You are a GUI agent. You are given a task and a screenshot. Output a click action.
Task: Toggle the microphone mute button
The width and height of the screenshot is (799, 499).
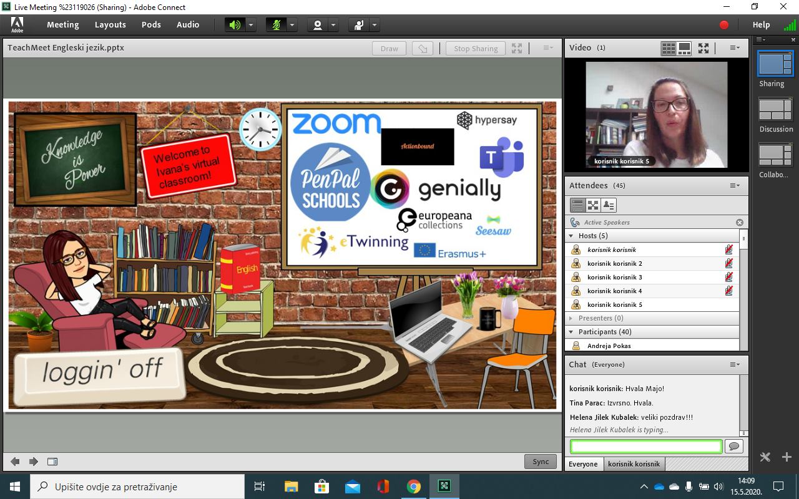pos(276,25)
